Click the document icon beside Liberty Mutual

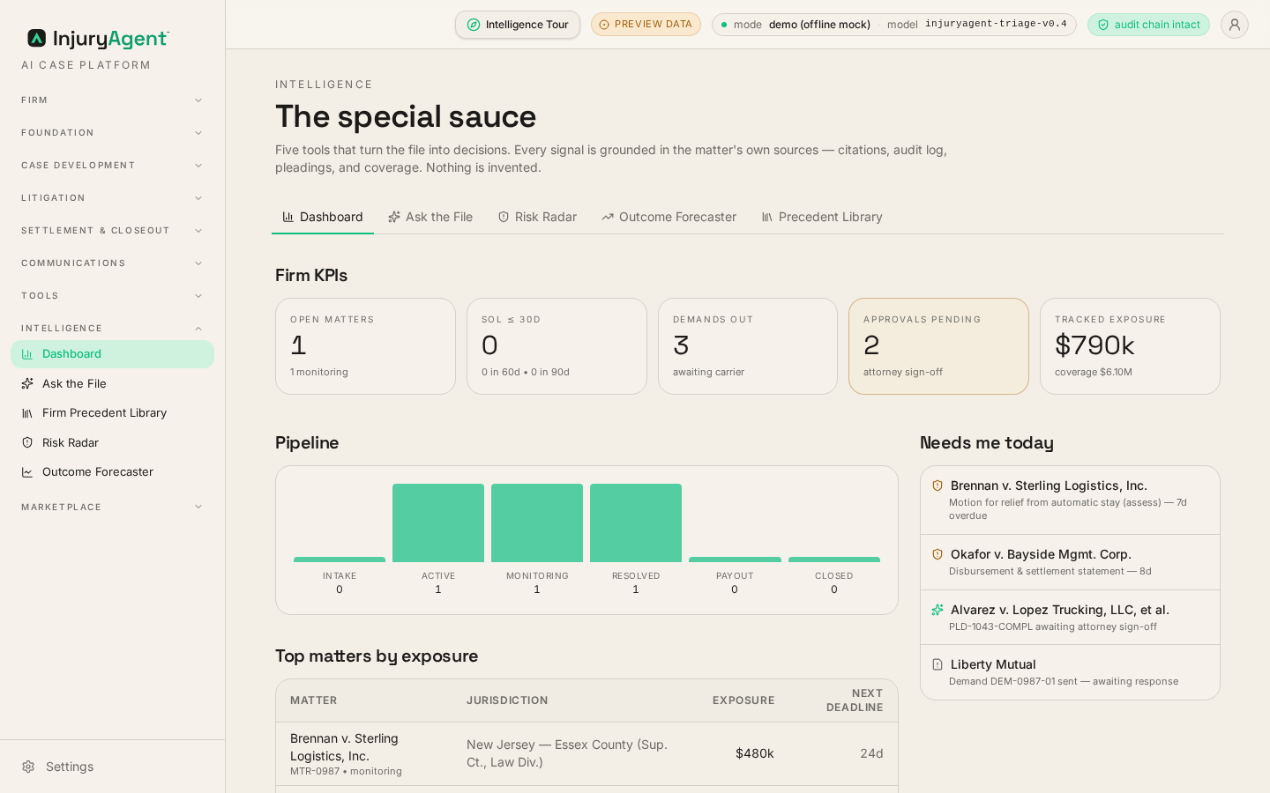point(938,664)
